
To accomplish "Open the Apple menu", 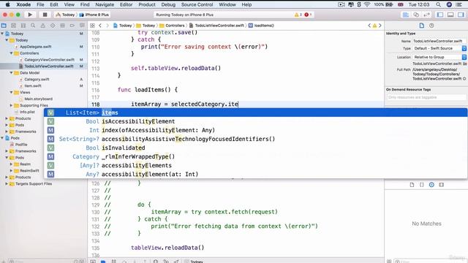I will click(8, 4).
